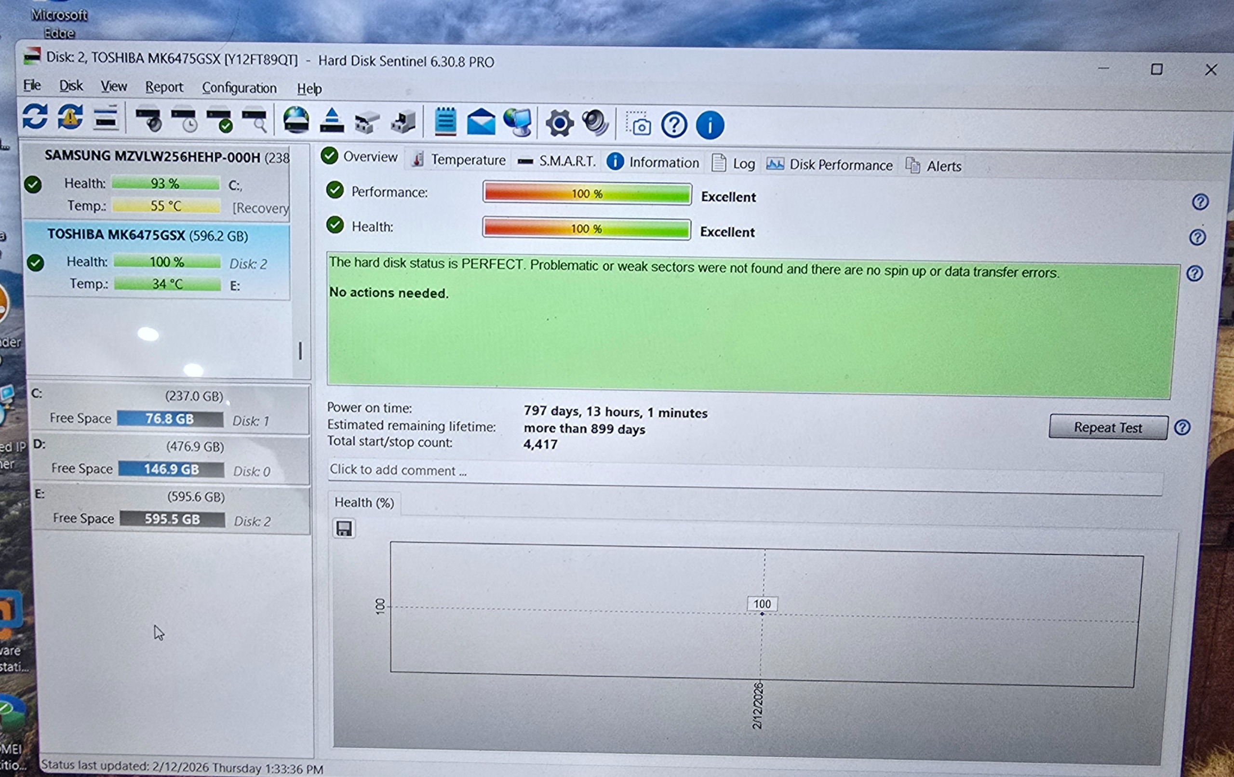The height and width of the screenshot is (777, 1234).
Task: Click the blue Refresh arrows toolbar icon
Action: point(35,116)
